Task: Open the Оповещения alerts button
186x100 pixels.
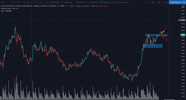Action: click(105, 2)
